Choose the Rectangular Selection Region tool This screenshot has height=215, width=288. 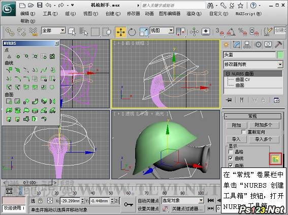[x=95, y=32]
